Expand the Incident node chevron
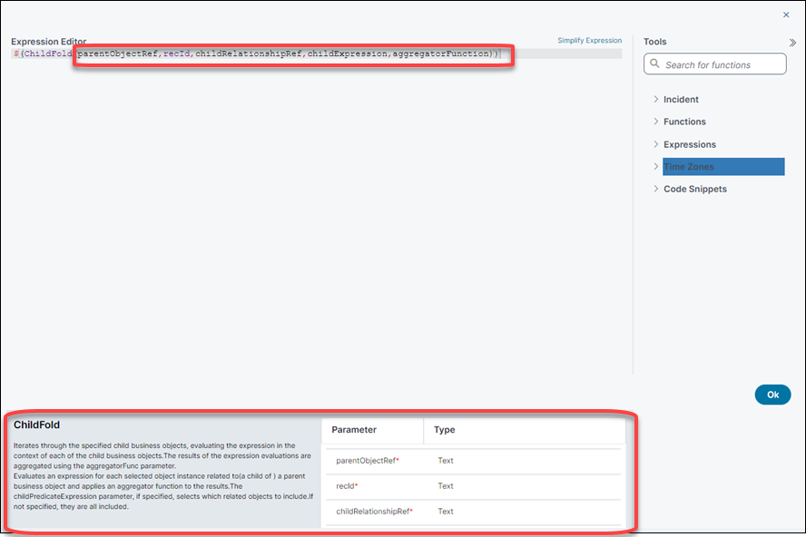This screenshot has width=806, height=537. pos(655,99)
